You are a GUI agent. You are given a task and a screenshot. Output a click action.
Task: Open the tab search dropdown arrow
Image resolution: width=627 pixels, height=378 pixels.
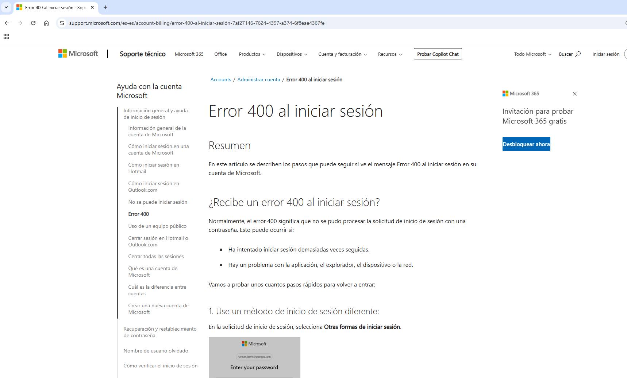(x=6, y=7)
